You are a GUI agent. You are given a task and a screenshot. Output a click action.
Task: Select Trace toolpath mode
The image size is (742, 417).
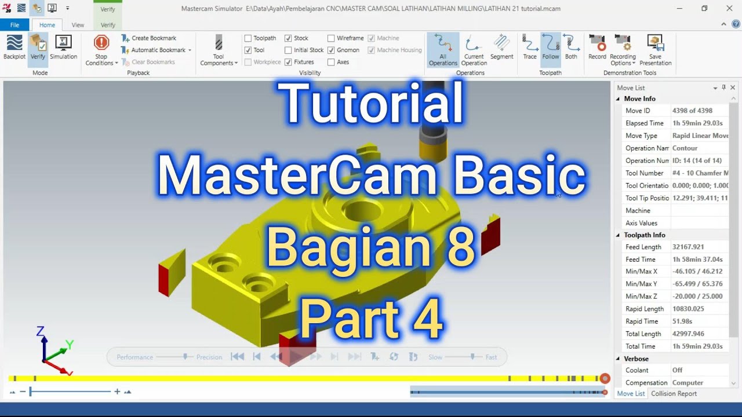pos(530,47)
